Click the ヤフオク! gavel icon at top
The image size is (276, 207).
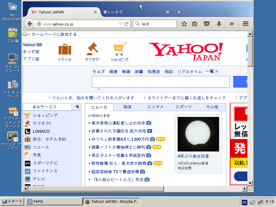click(x=92, y=49)
